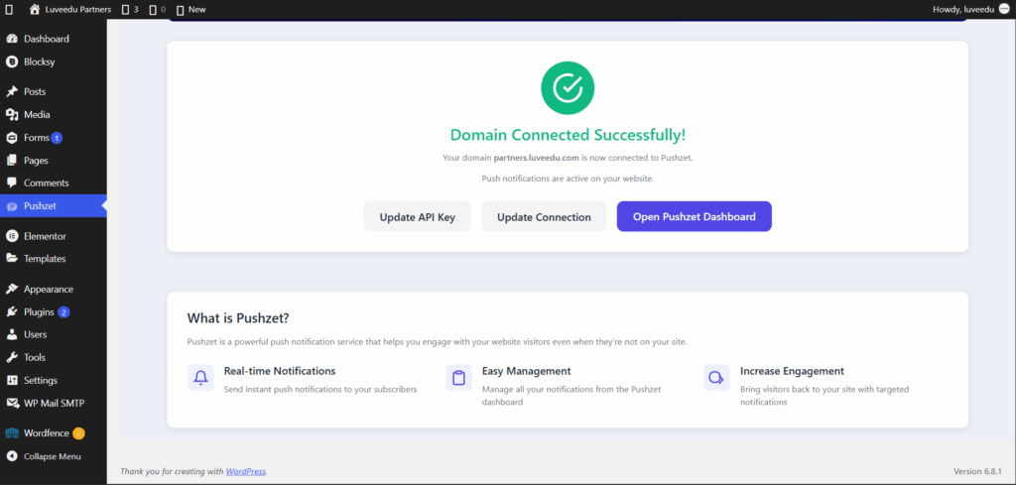Open Templates in the sidebar
Image resolution: width=1016 pixels, height=485 pixels.
point(54,258)
